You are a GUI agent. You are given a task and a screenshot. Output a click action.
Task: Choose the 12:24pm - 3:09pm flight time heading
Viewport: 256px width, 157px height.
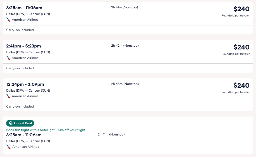(25, 84)
